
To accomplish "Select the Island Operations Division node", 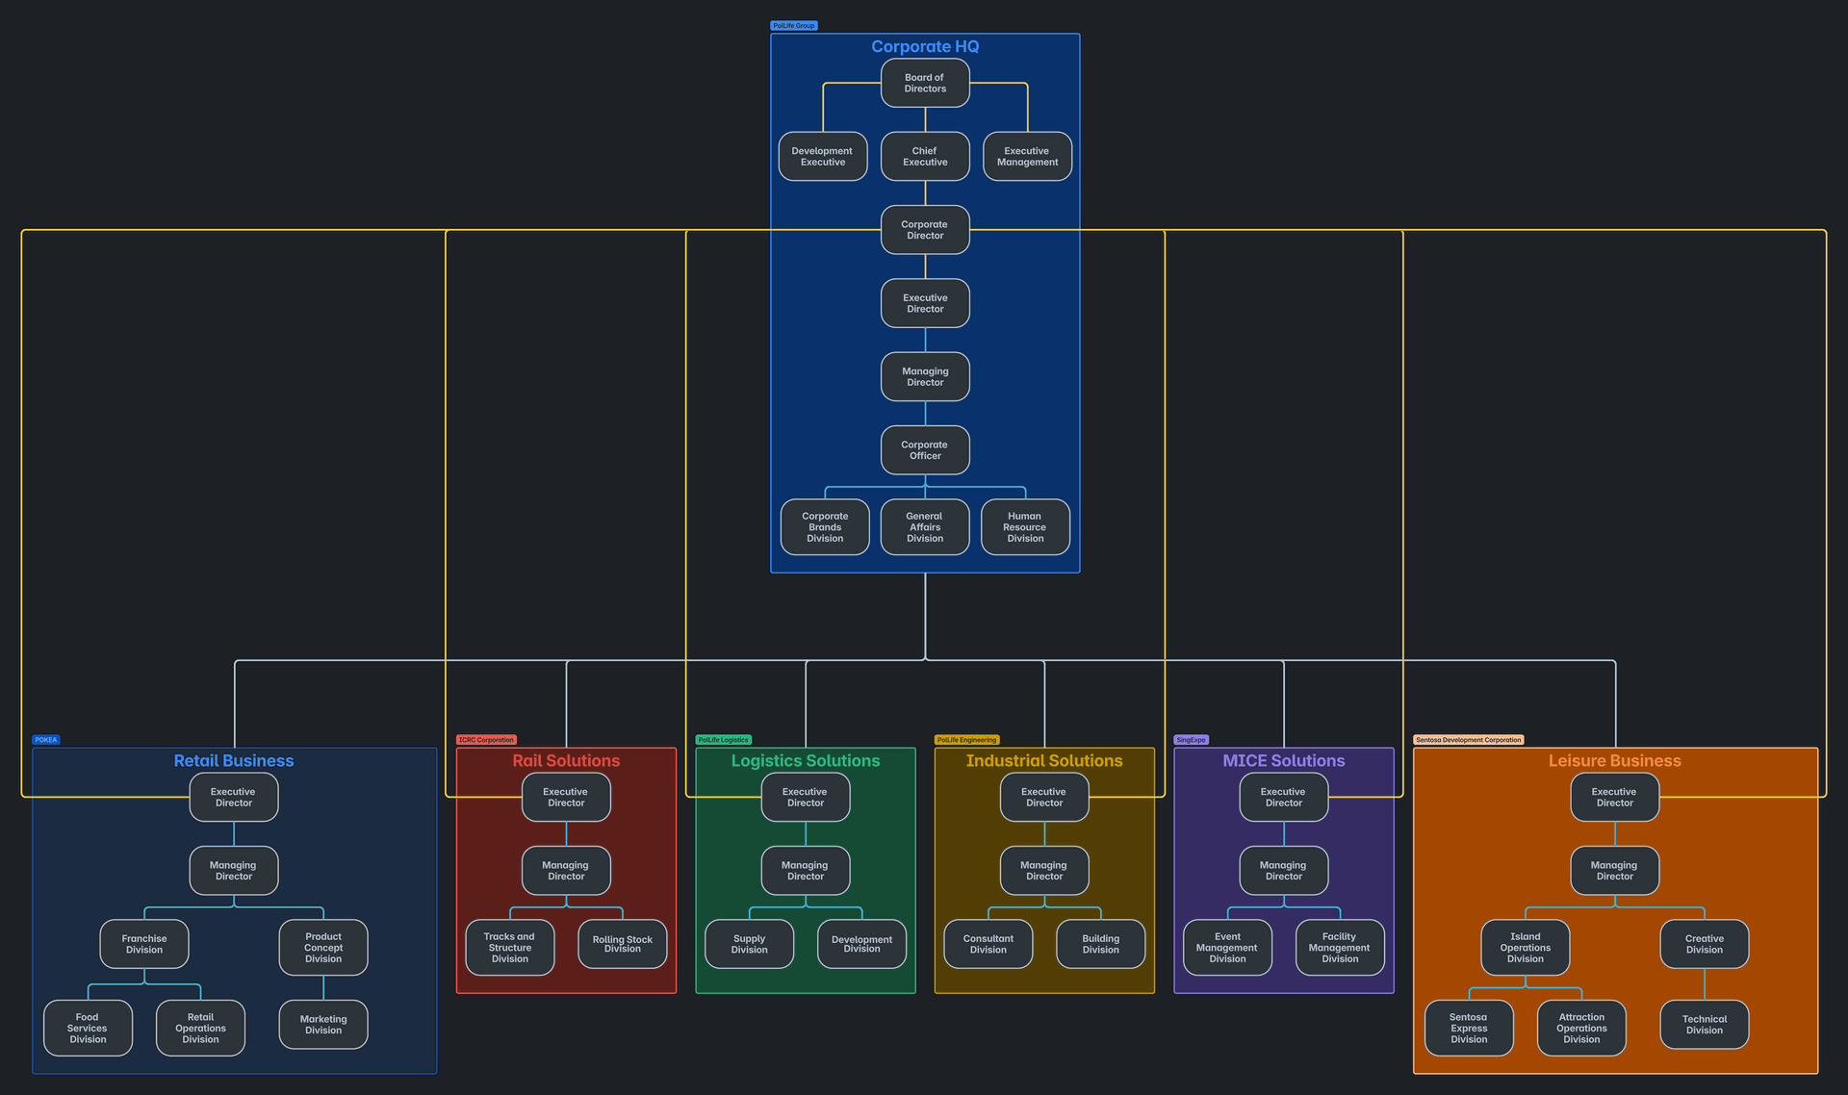I will point(1526,948).
